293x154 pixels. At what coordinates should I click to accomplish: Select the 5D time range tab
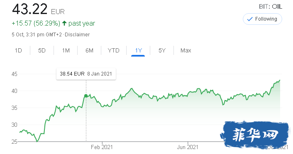pyautogui.click(x=42, y=50)
